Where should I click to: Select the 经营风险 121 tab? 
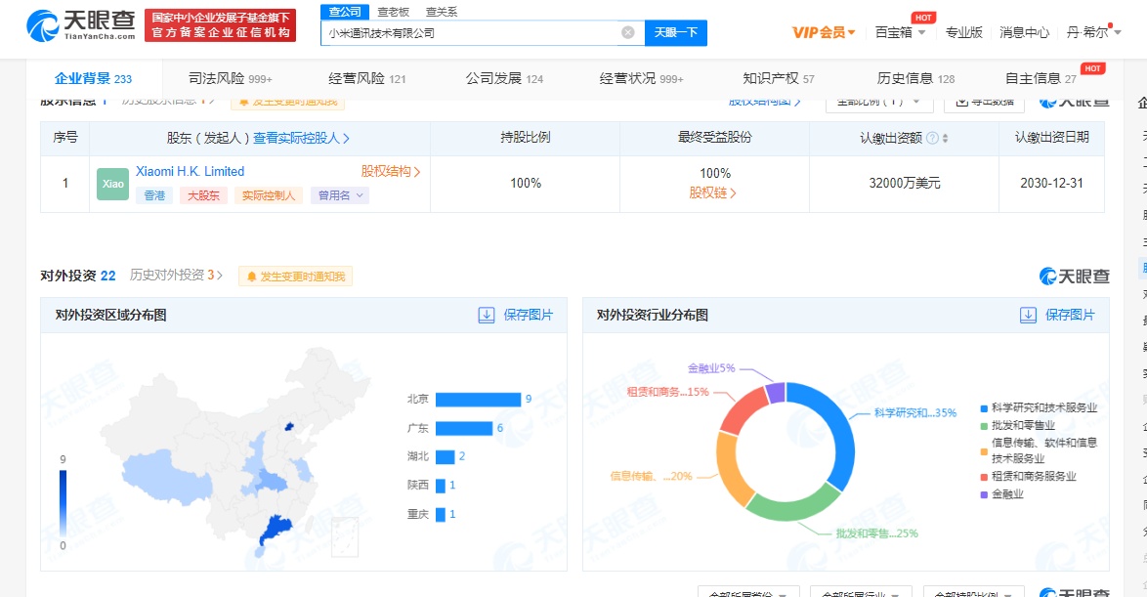(x=366, y=78)
